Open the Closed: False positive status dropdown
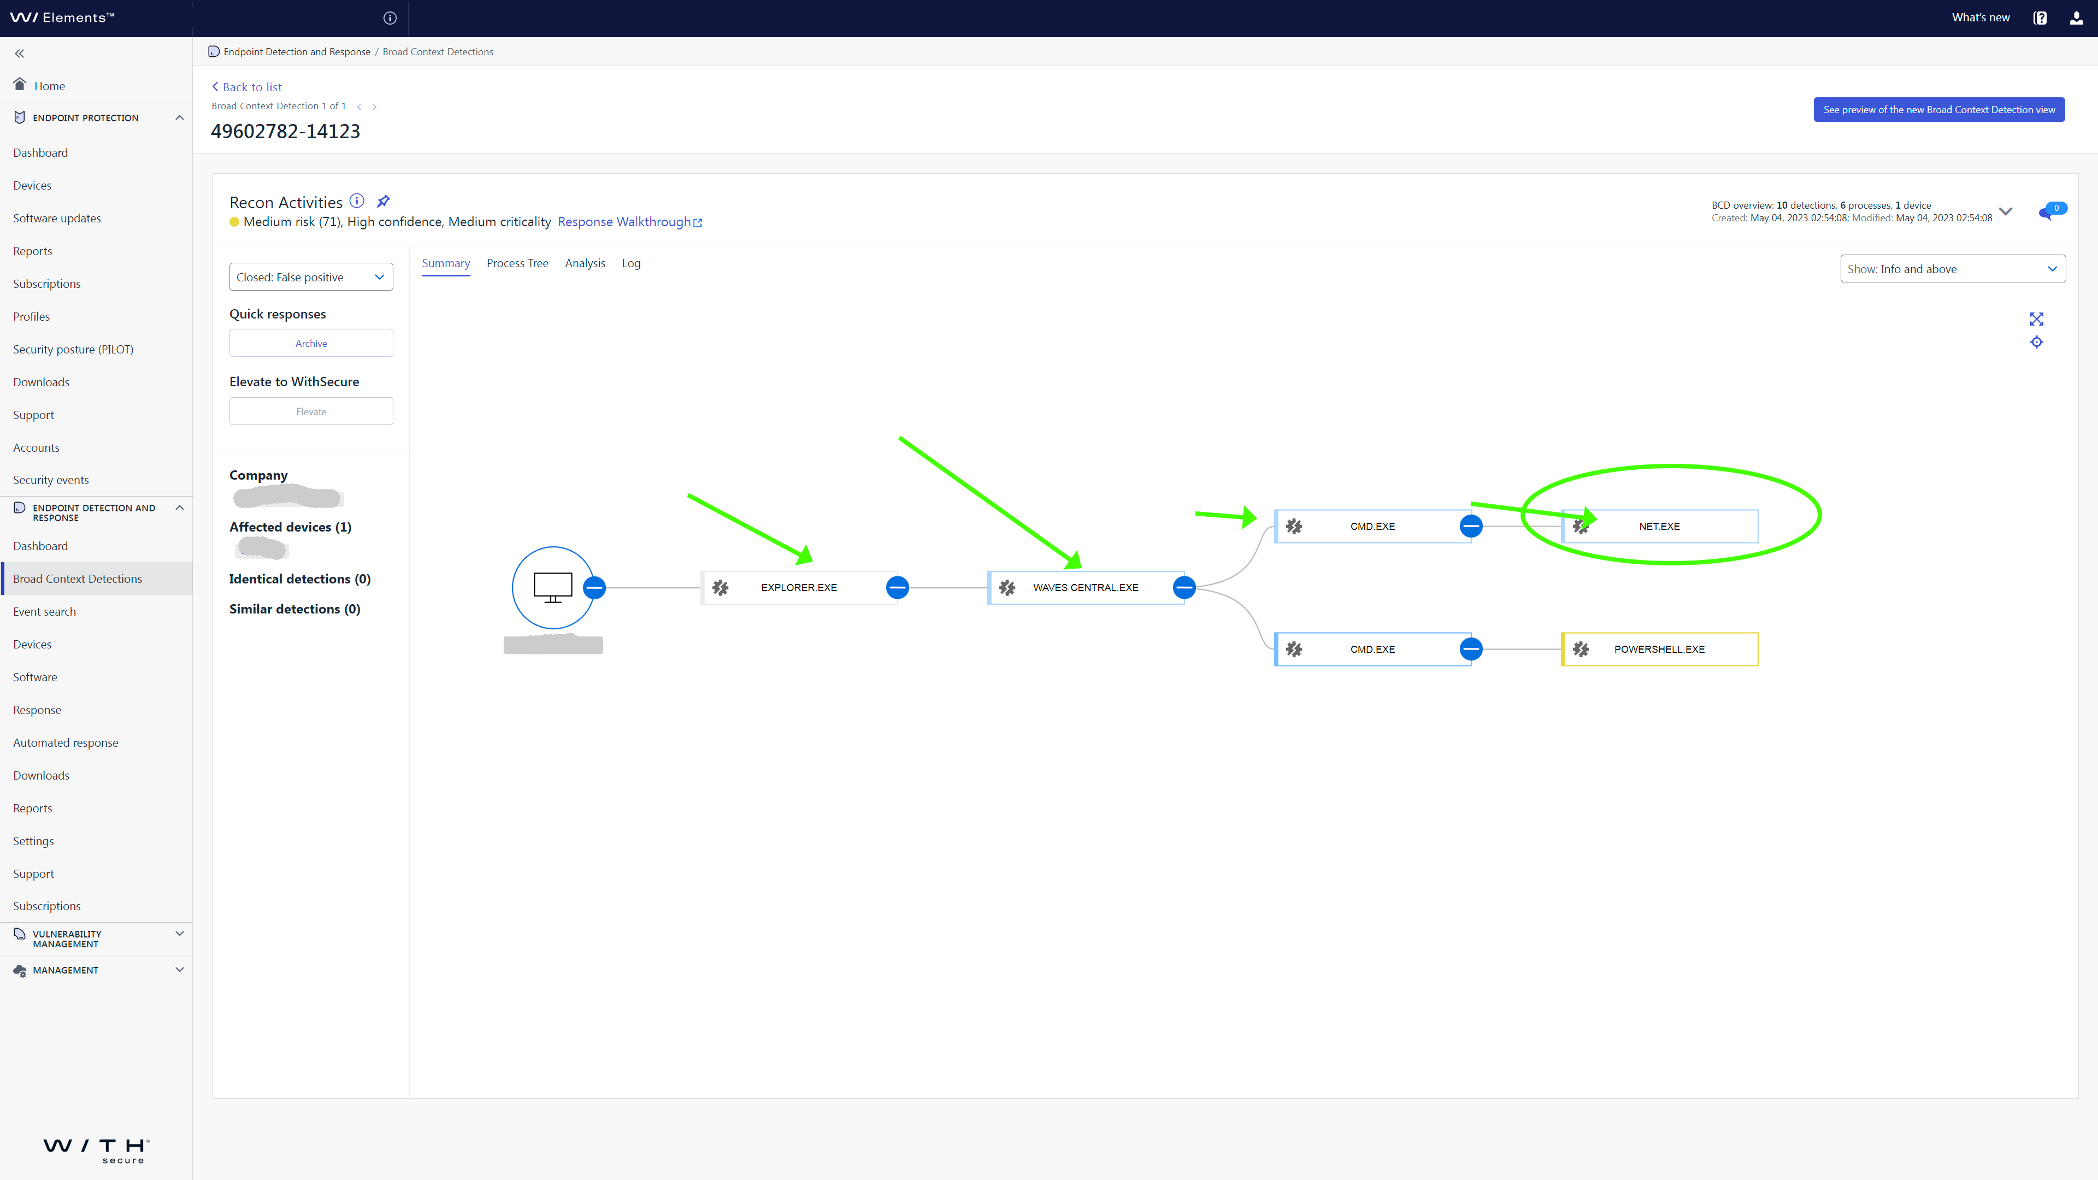The height and width of the screenshot is (1180, 2098). click(x=311, y=277)
